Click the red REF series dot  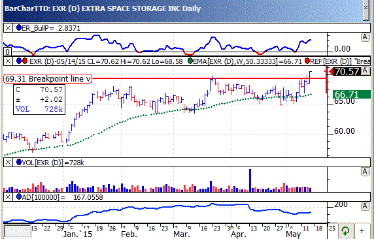point(307,61)
